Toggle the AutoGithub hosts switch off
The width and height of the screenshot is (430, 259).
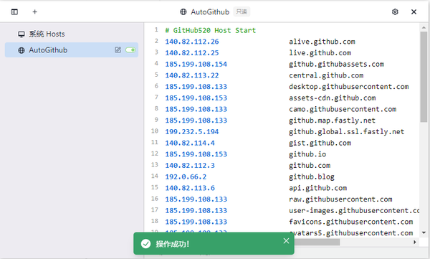tap(130, 50)
